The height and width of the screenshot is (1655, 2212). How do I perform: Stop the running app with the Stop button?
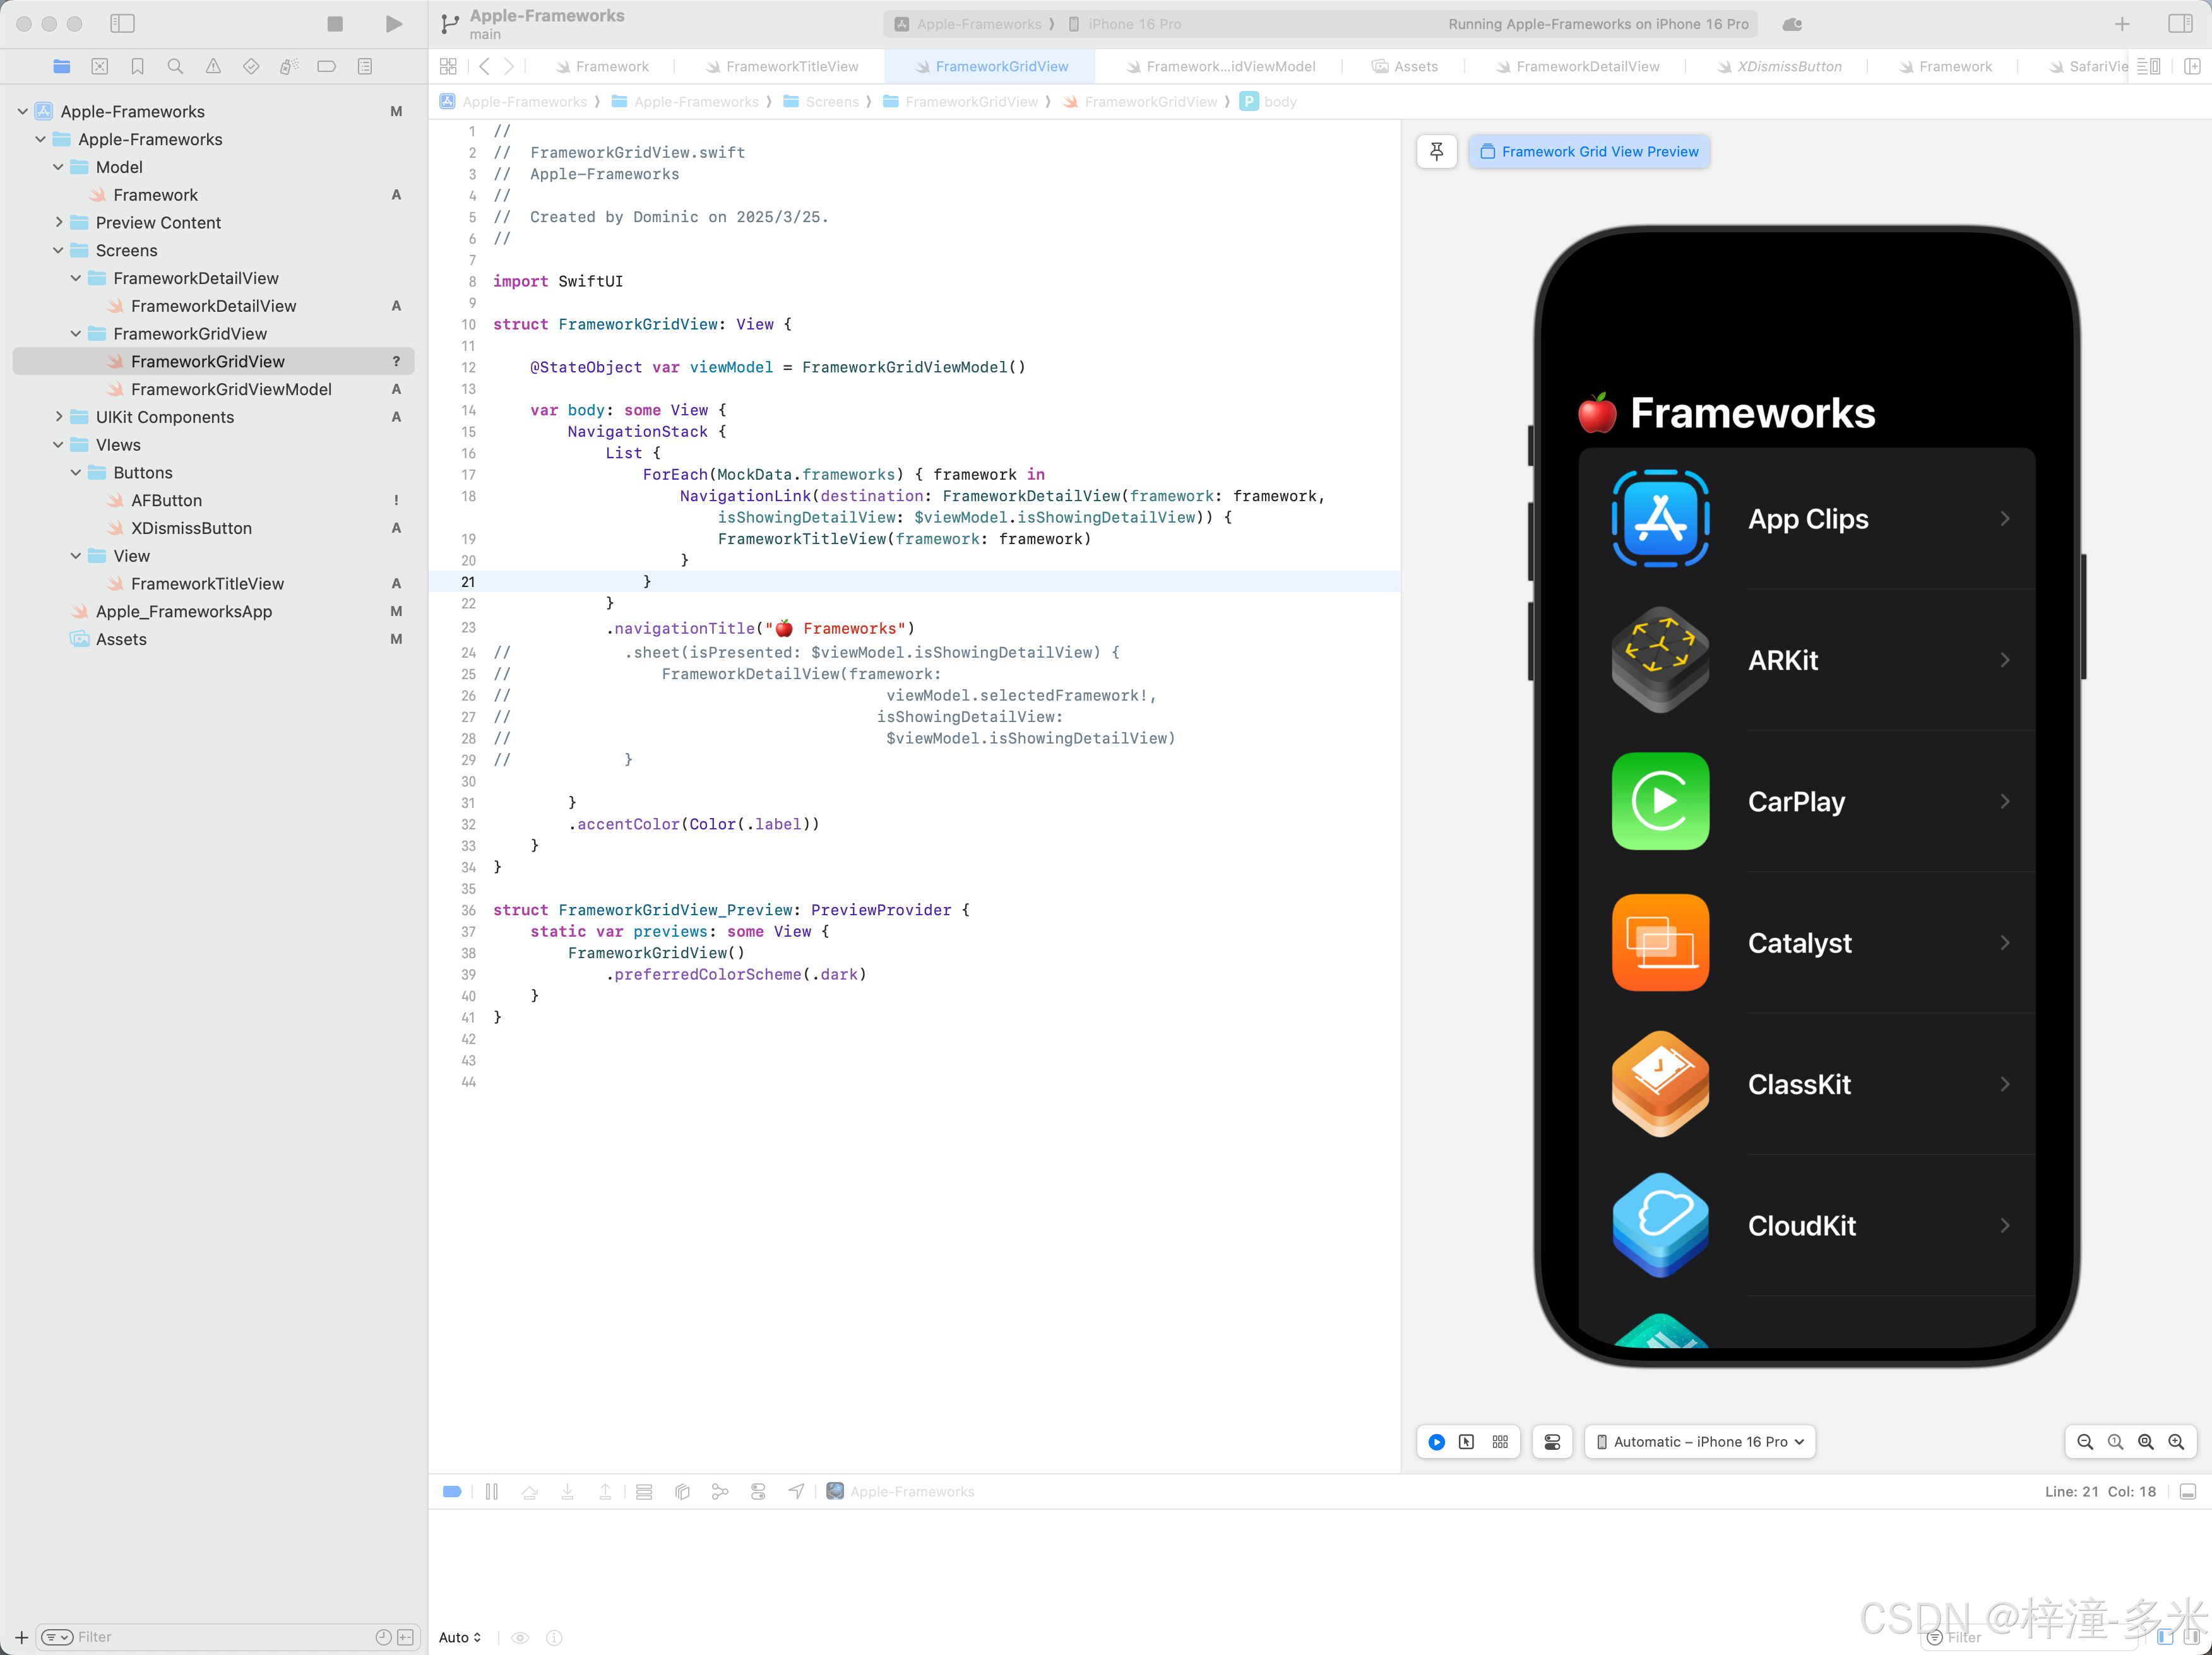coord(335,24)
